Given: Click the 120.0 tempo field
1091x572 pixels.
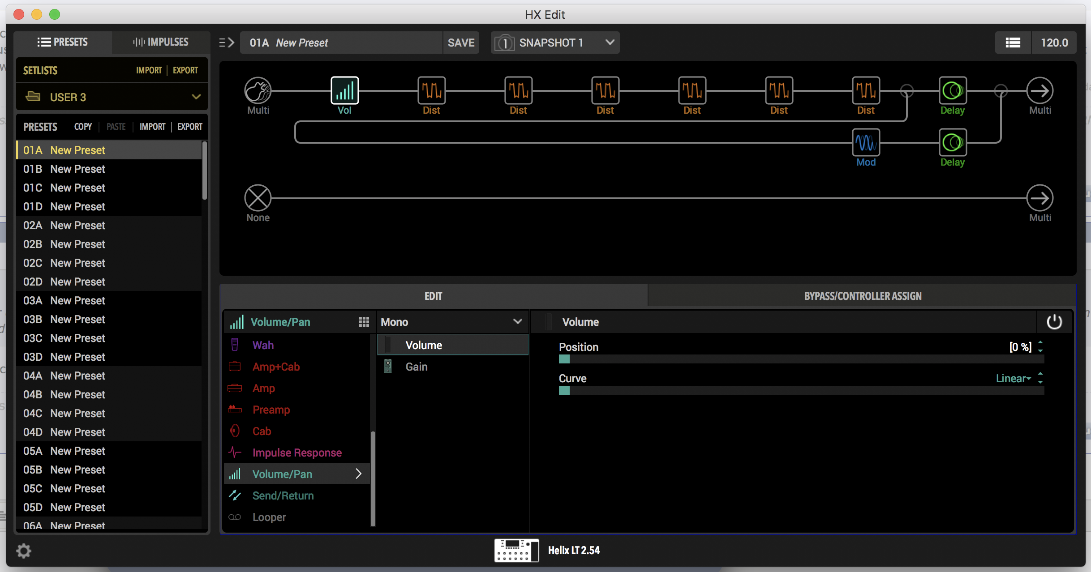Looking at the screenshot, I should pyautogui.click(x=1054, y=43).
